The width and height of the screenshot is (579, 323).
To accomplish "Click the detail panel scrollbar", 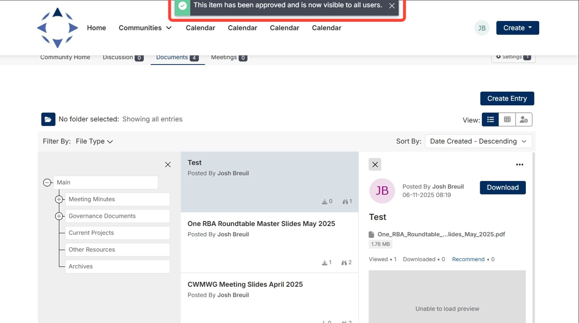I will tap(533, 237).
